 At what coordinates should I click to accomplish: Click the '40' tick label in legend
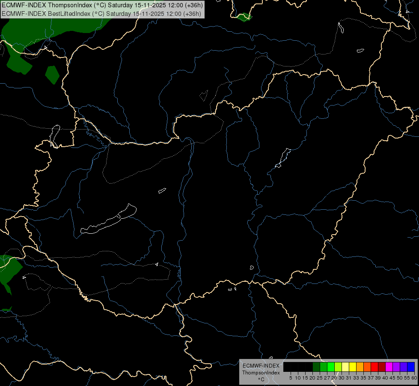tap(385, 378)
